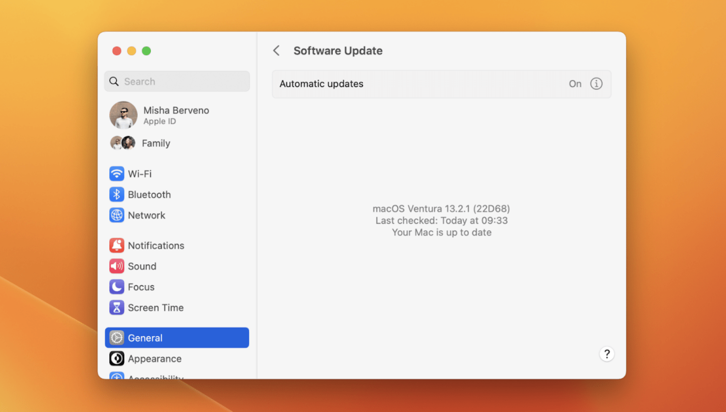This screenshot has height=412, width=726.
Task: Click the help question mark button
Action: [607, 354]
